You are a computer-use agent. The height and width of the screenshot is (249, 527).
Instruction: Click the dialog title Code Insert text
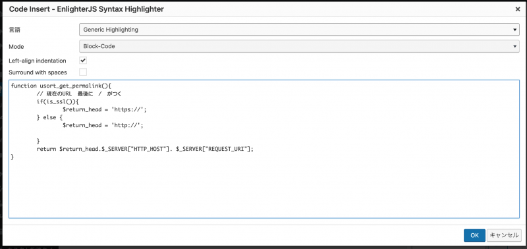[86, 9]
